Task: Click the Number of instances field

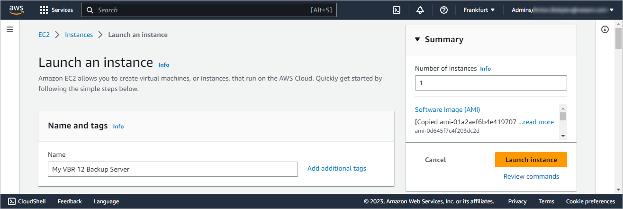Action: (x=491, y=83)
